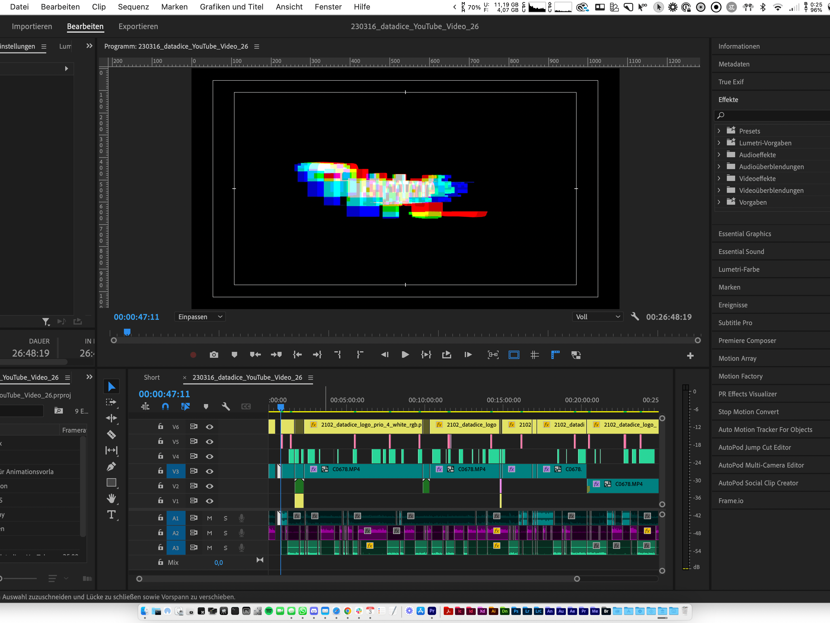Select the Razor tool in the toolbar
The width and height of the screenshot is (830, 623).
pos(111,435)
